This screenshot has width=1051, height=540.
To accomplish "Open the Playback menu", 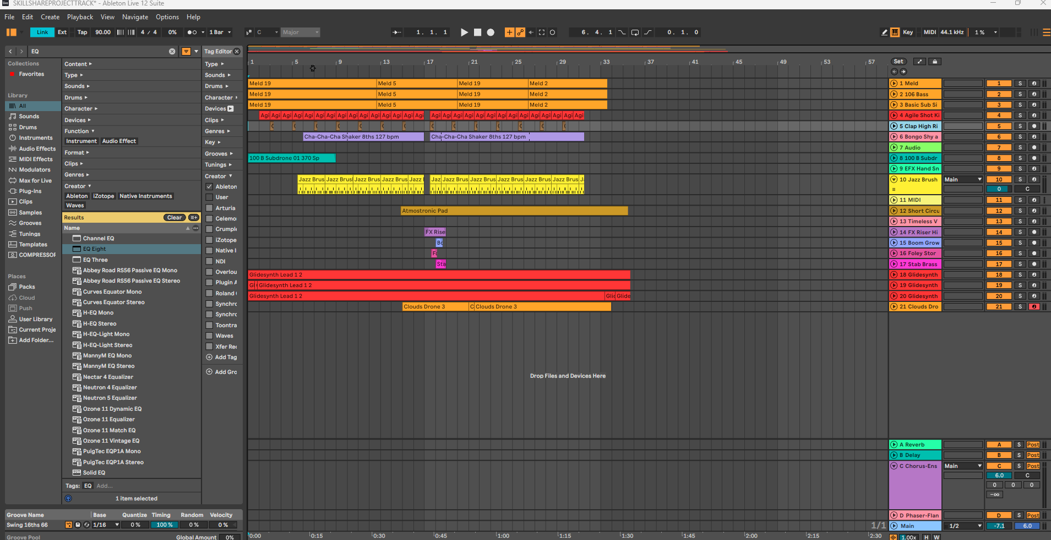I will tap(80, 17).
